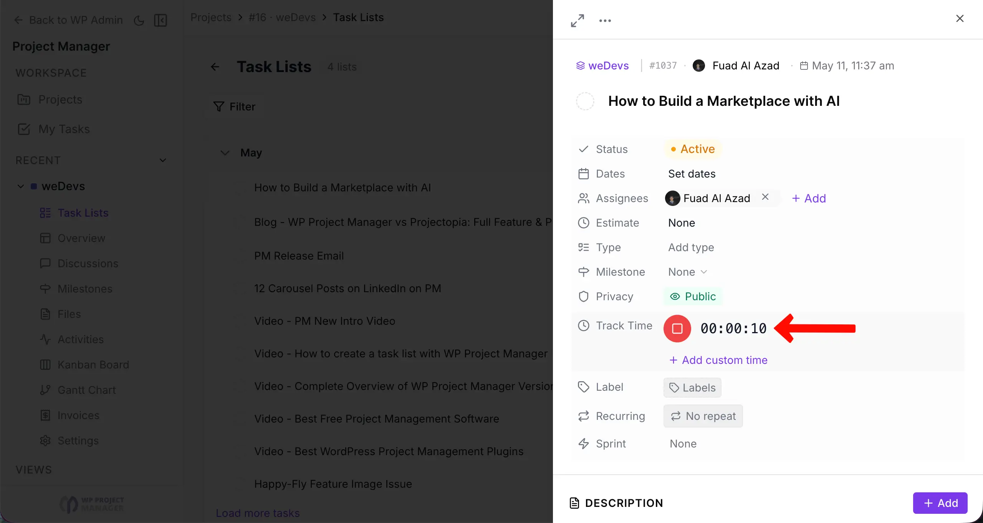The height and width of the screenshot is (523, 983).
Task: Open Video - Best WordPress Project Management Plugins task
Action: pos(389,451)
